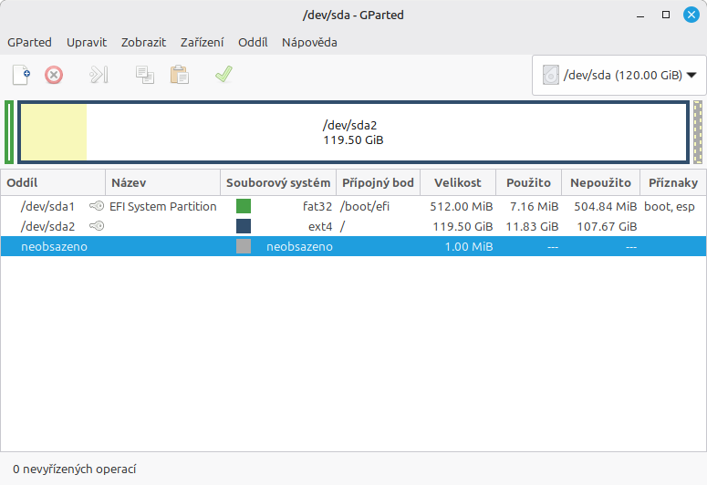The height and width of the screenshot is (485, 707).
Task: Open the /dev/sda device selector dropdown
Action: point(619,76)
